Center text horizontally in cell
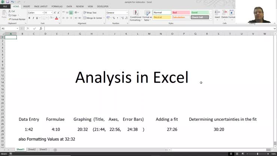Image resolution: width=277 pixels, height=156 pixels. (x=67, y=18)
